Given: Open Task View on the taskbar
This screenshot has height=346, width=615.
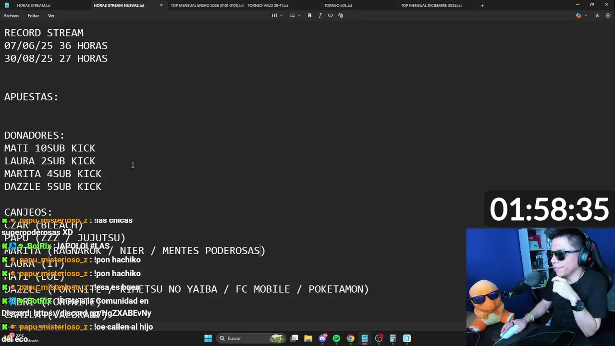Looking at the screenshot, I should [x=295, y=338].
